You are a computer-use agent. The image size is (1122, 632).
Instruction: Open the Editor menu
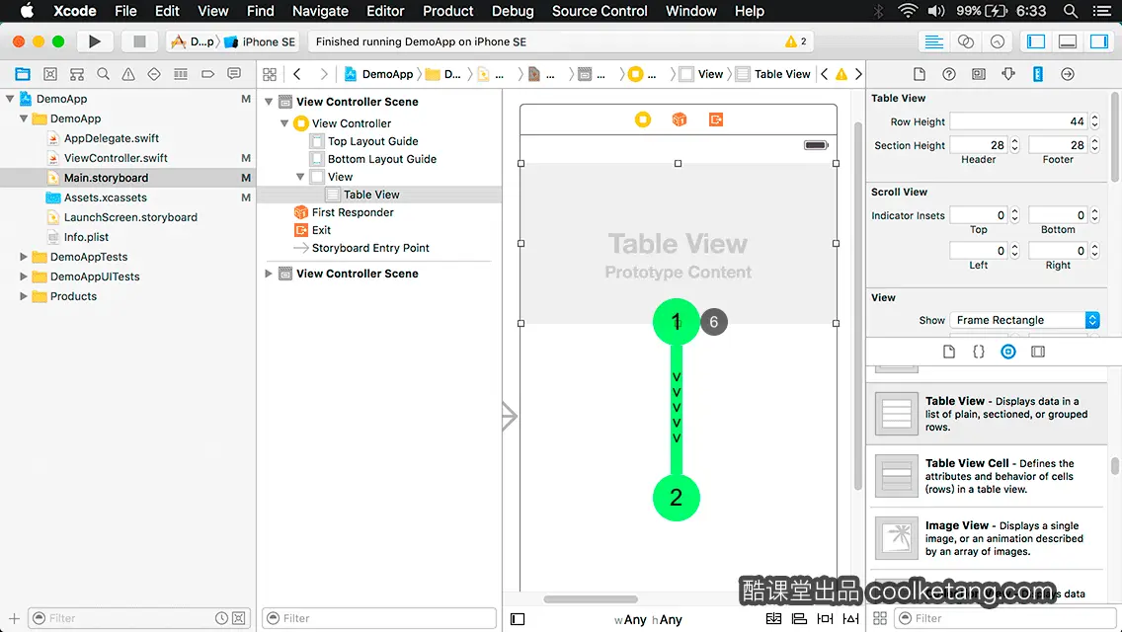tap(385, 11)
